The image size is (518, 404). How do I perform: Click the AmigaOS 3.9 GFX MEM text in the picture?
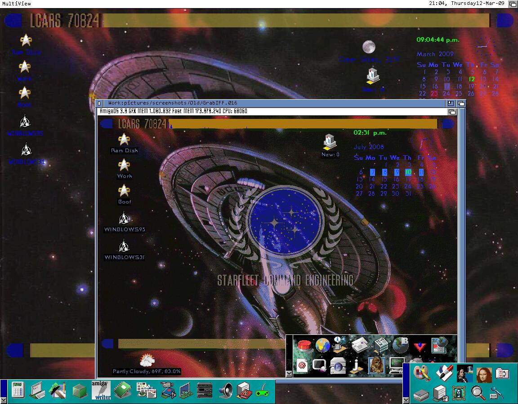click(x=174, y=111)
